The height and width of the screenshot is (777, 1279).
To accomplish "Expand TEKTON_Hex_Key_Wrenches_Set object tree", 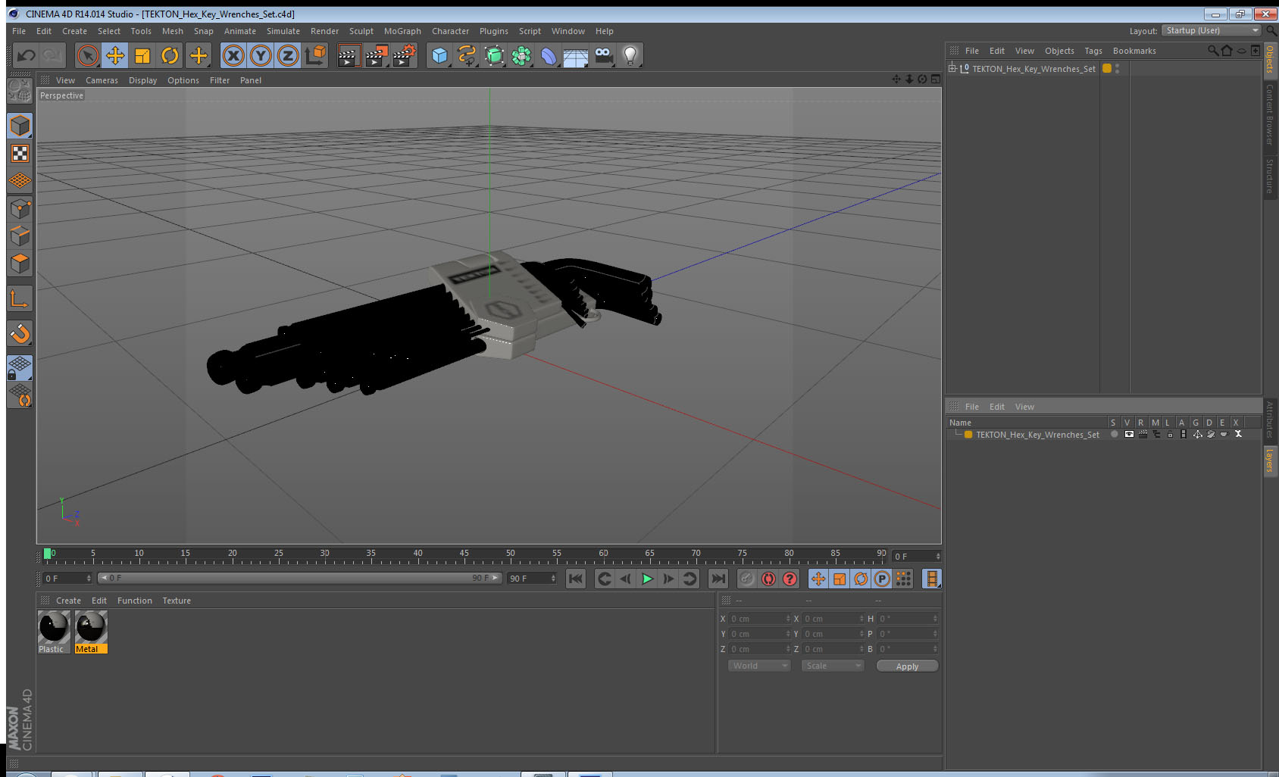I will pyautogui.click(x=952, y=68).
